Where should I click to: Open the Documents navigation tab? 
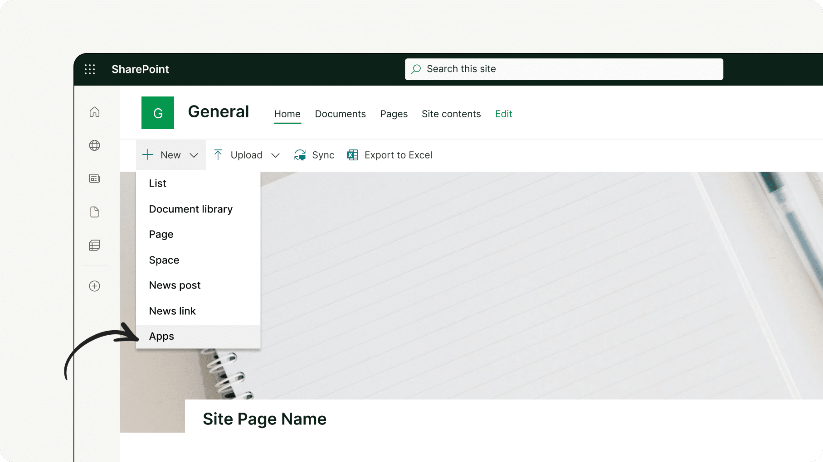341,114
